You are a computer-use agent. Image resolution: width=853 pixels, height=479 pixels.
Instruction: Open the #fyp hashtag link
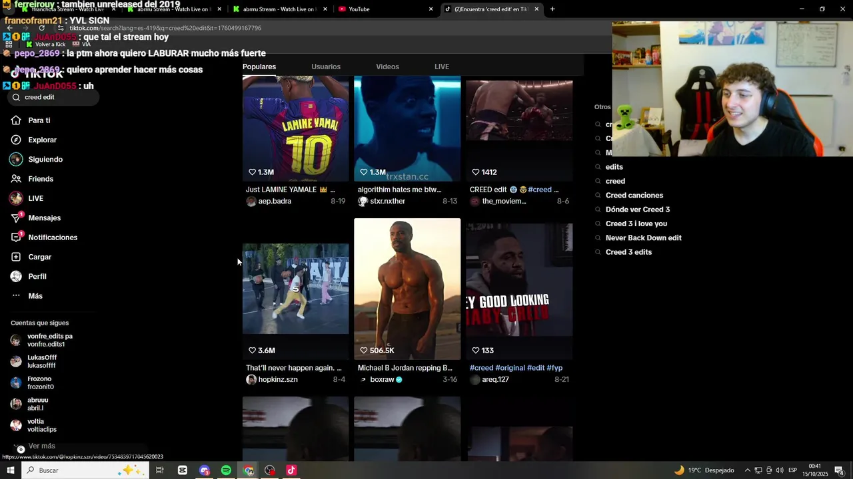(x=554, y=368)
